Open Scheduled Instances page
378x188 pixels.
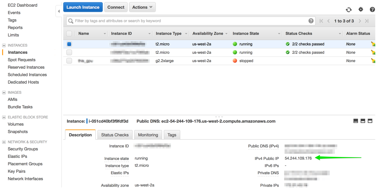pyautogui.click(x=27, y=75)
